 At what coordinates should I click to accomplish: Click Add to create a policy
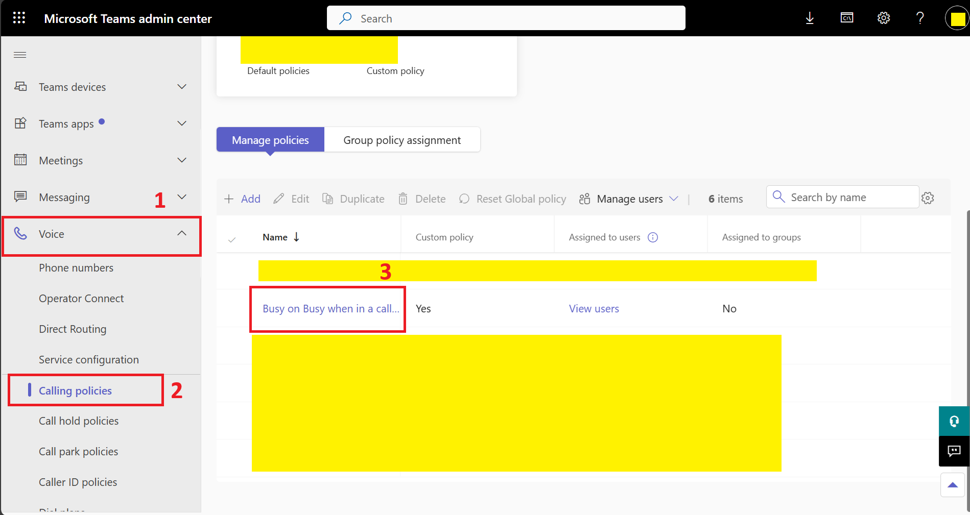242,199
